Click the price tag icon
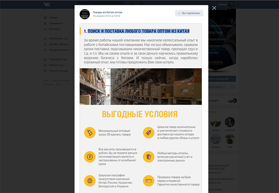Image resolution: width=279 pixels, height=193 pixels. 149,133
